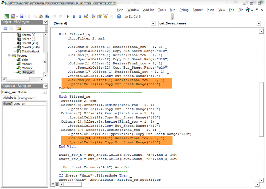
Task: Open the Tools menu
Action: pos(162,10)
